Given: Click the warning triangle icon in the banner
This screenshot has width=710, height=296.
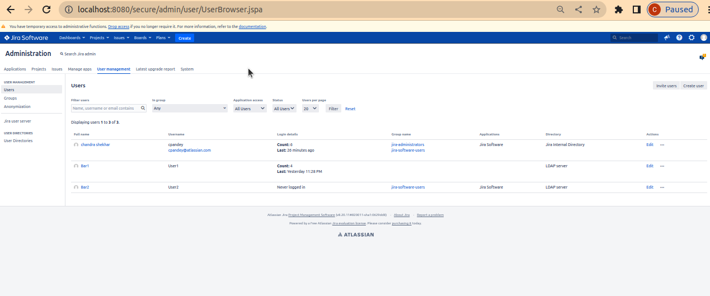Looking at the screenshot, I should point(4,26).
